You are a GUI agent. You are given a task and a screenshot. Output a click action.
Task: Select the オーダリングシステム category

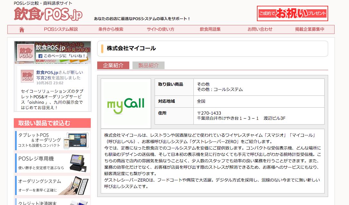53,185
